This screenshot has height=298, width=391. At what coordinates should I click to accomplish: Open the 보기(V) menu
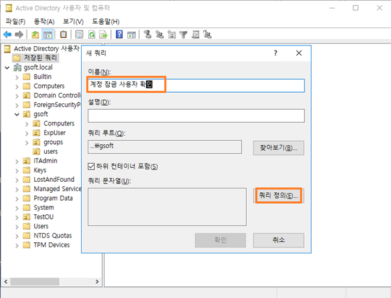pos(73,21)
